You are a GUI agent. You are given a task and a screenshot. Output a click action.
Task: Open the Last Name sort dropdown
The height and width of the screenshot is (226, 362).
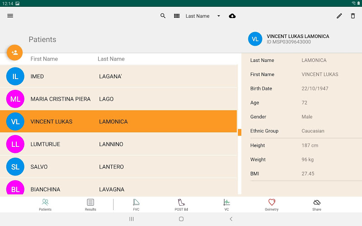(198, 16)
